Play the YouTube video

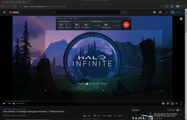click(4, 103)
